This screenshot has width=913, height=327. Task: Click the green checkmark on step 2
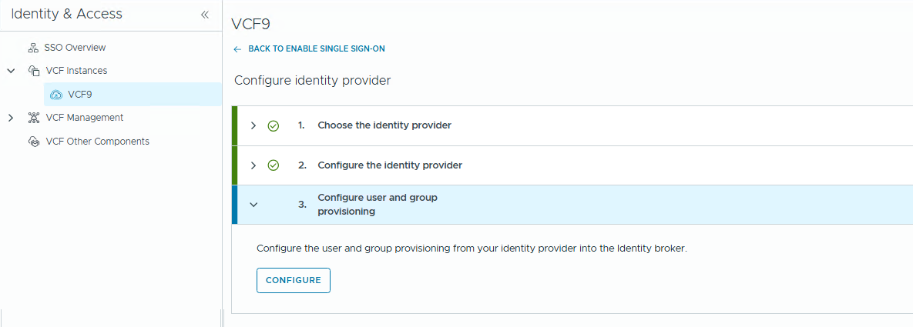pyautogui.click(x=273, y=165)
